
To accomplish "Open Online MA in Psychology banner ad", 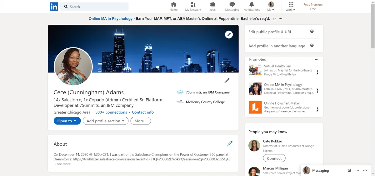I will [x=179, y=19].
